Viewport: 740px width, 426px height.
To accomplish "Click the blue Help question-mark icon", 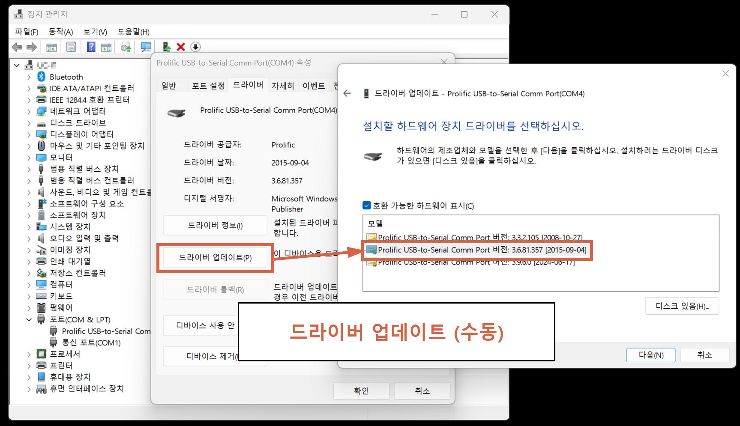I will 91,47.
